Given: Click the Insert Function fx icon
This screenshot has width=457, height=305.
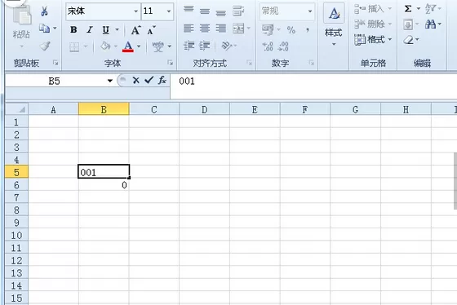Looking at the screenshot, I should click(162, 80).
